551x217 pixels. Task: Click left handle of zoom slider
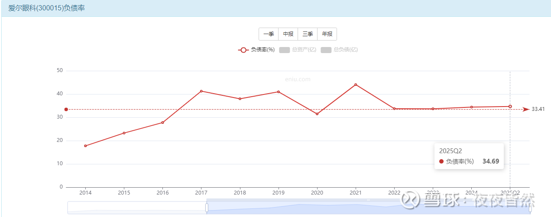207,208
